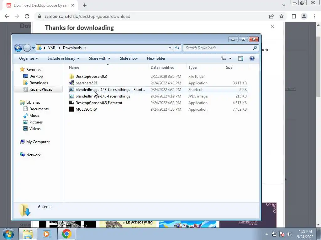Click the date 2/11/2020 3:35 PM
Screen dimensions: 321x240
pyautogui.click(x=166, y=77)
